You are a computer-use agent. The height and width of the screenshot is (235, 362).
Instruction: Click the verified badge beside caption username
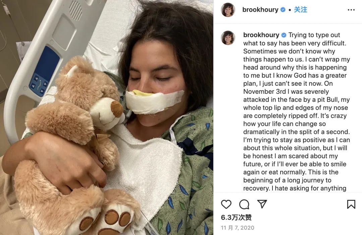click(284, 35)
